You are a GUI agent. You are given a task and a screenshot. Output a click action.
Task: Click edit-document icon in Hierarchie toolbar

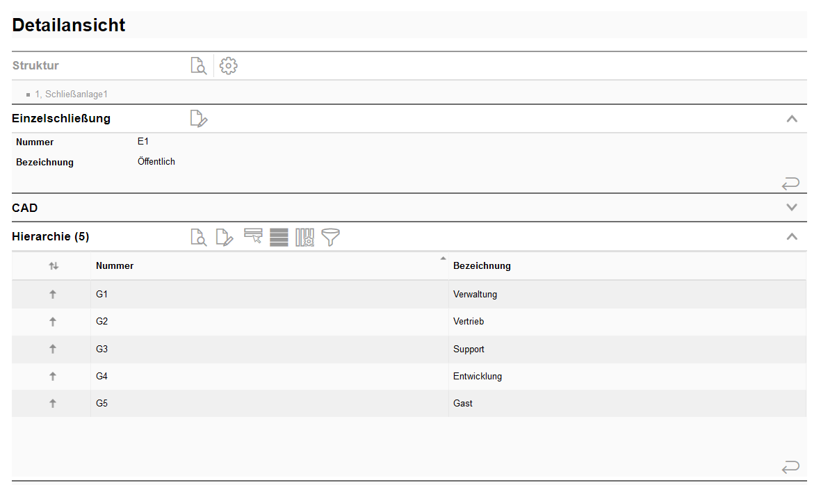[225, 237]
